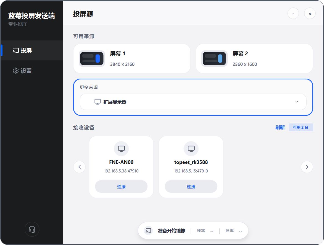Open settings via the gear icon
This screenshot has height=245, width=324.
click(16, 71)
